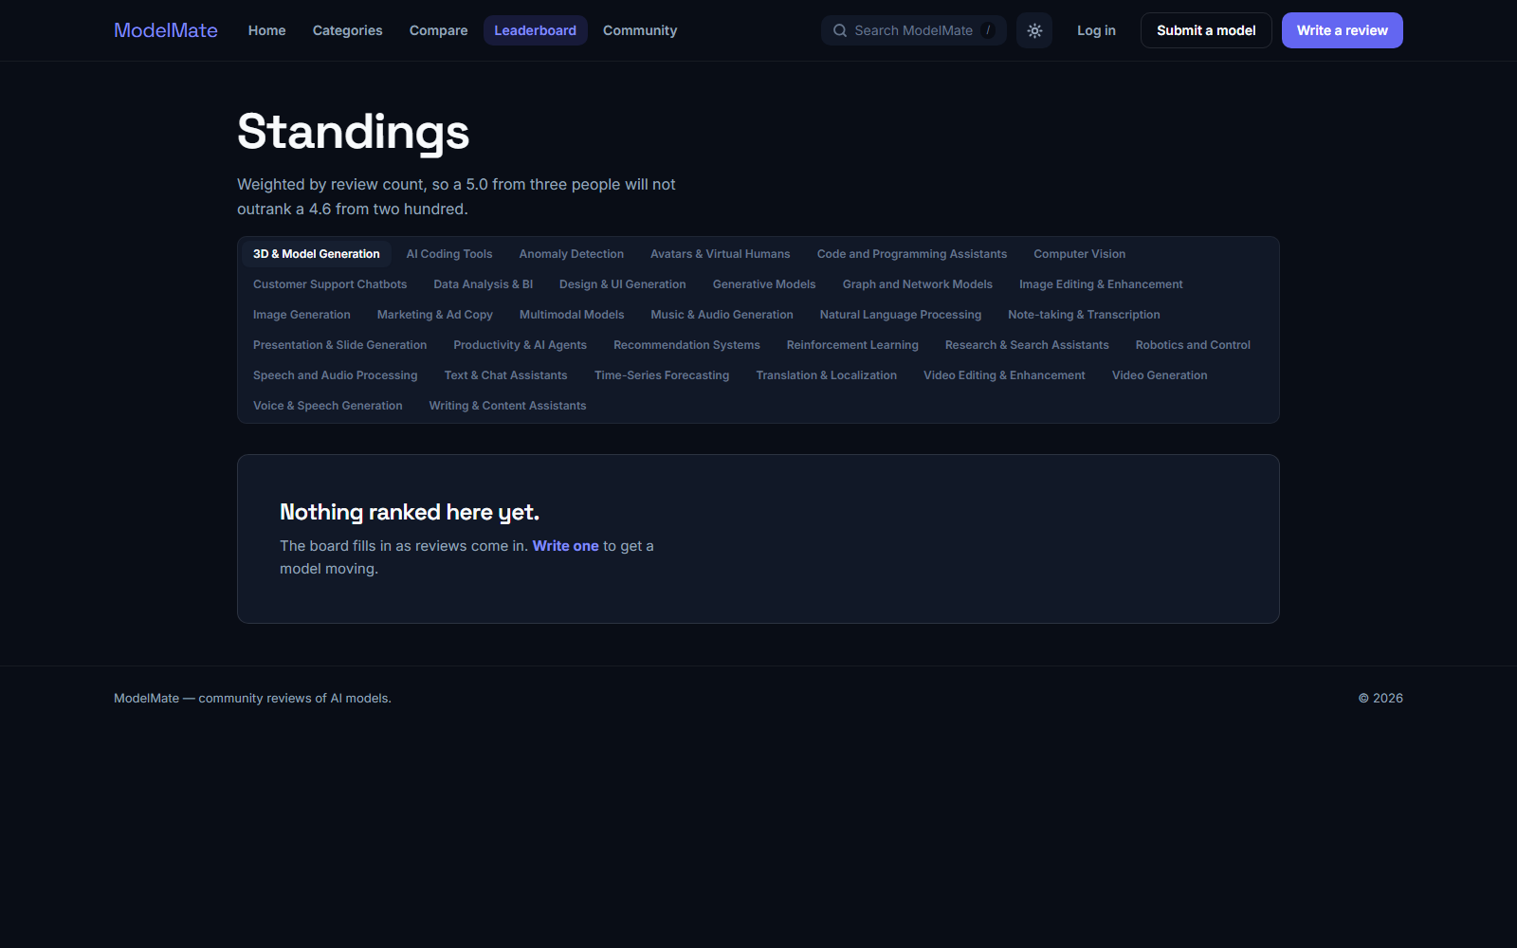Open the ModelMate logo home link
The image size is (1517, 948).
[166, 30]
